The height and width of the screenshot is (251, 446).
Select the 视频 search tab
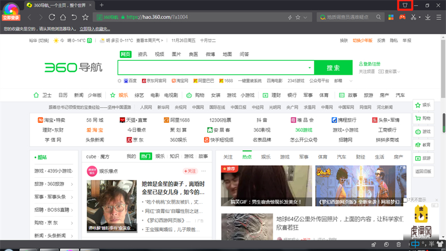159,54
